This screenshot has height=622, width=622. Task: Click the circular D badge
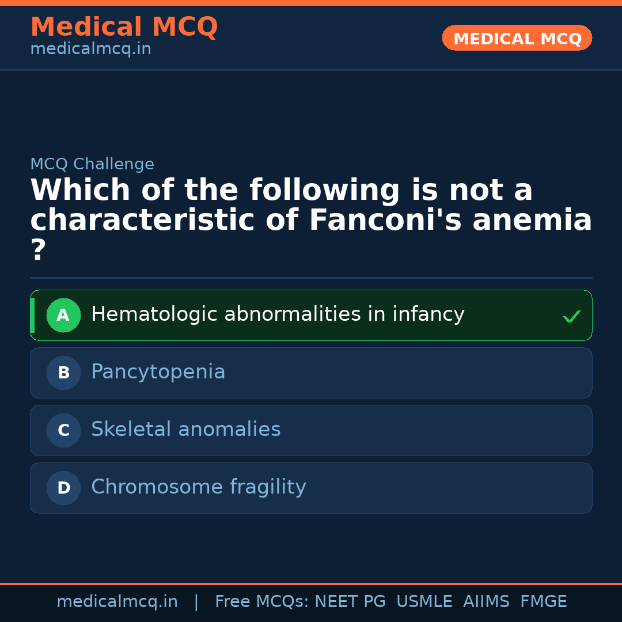(x=63, y=488)
